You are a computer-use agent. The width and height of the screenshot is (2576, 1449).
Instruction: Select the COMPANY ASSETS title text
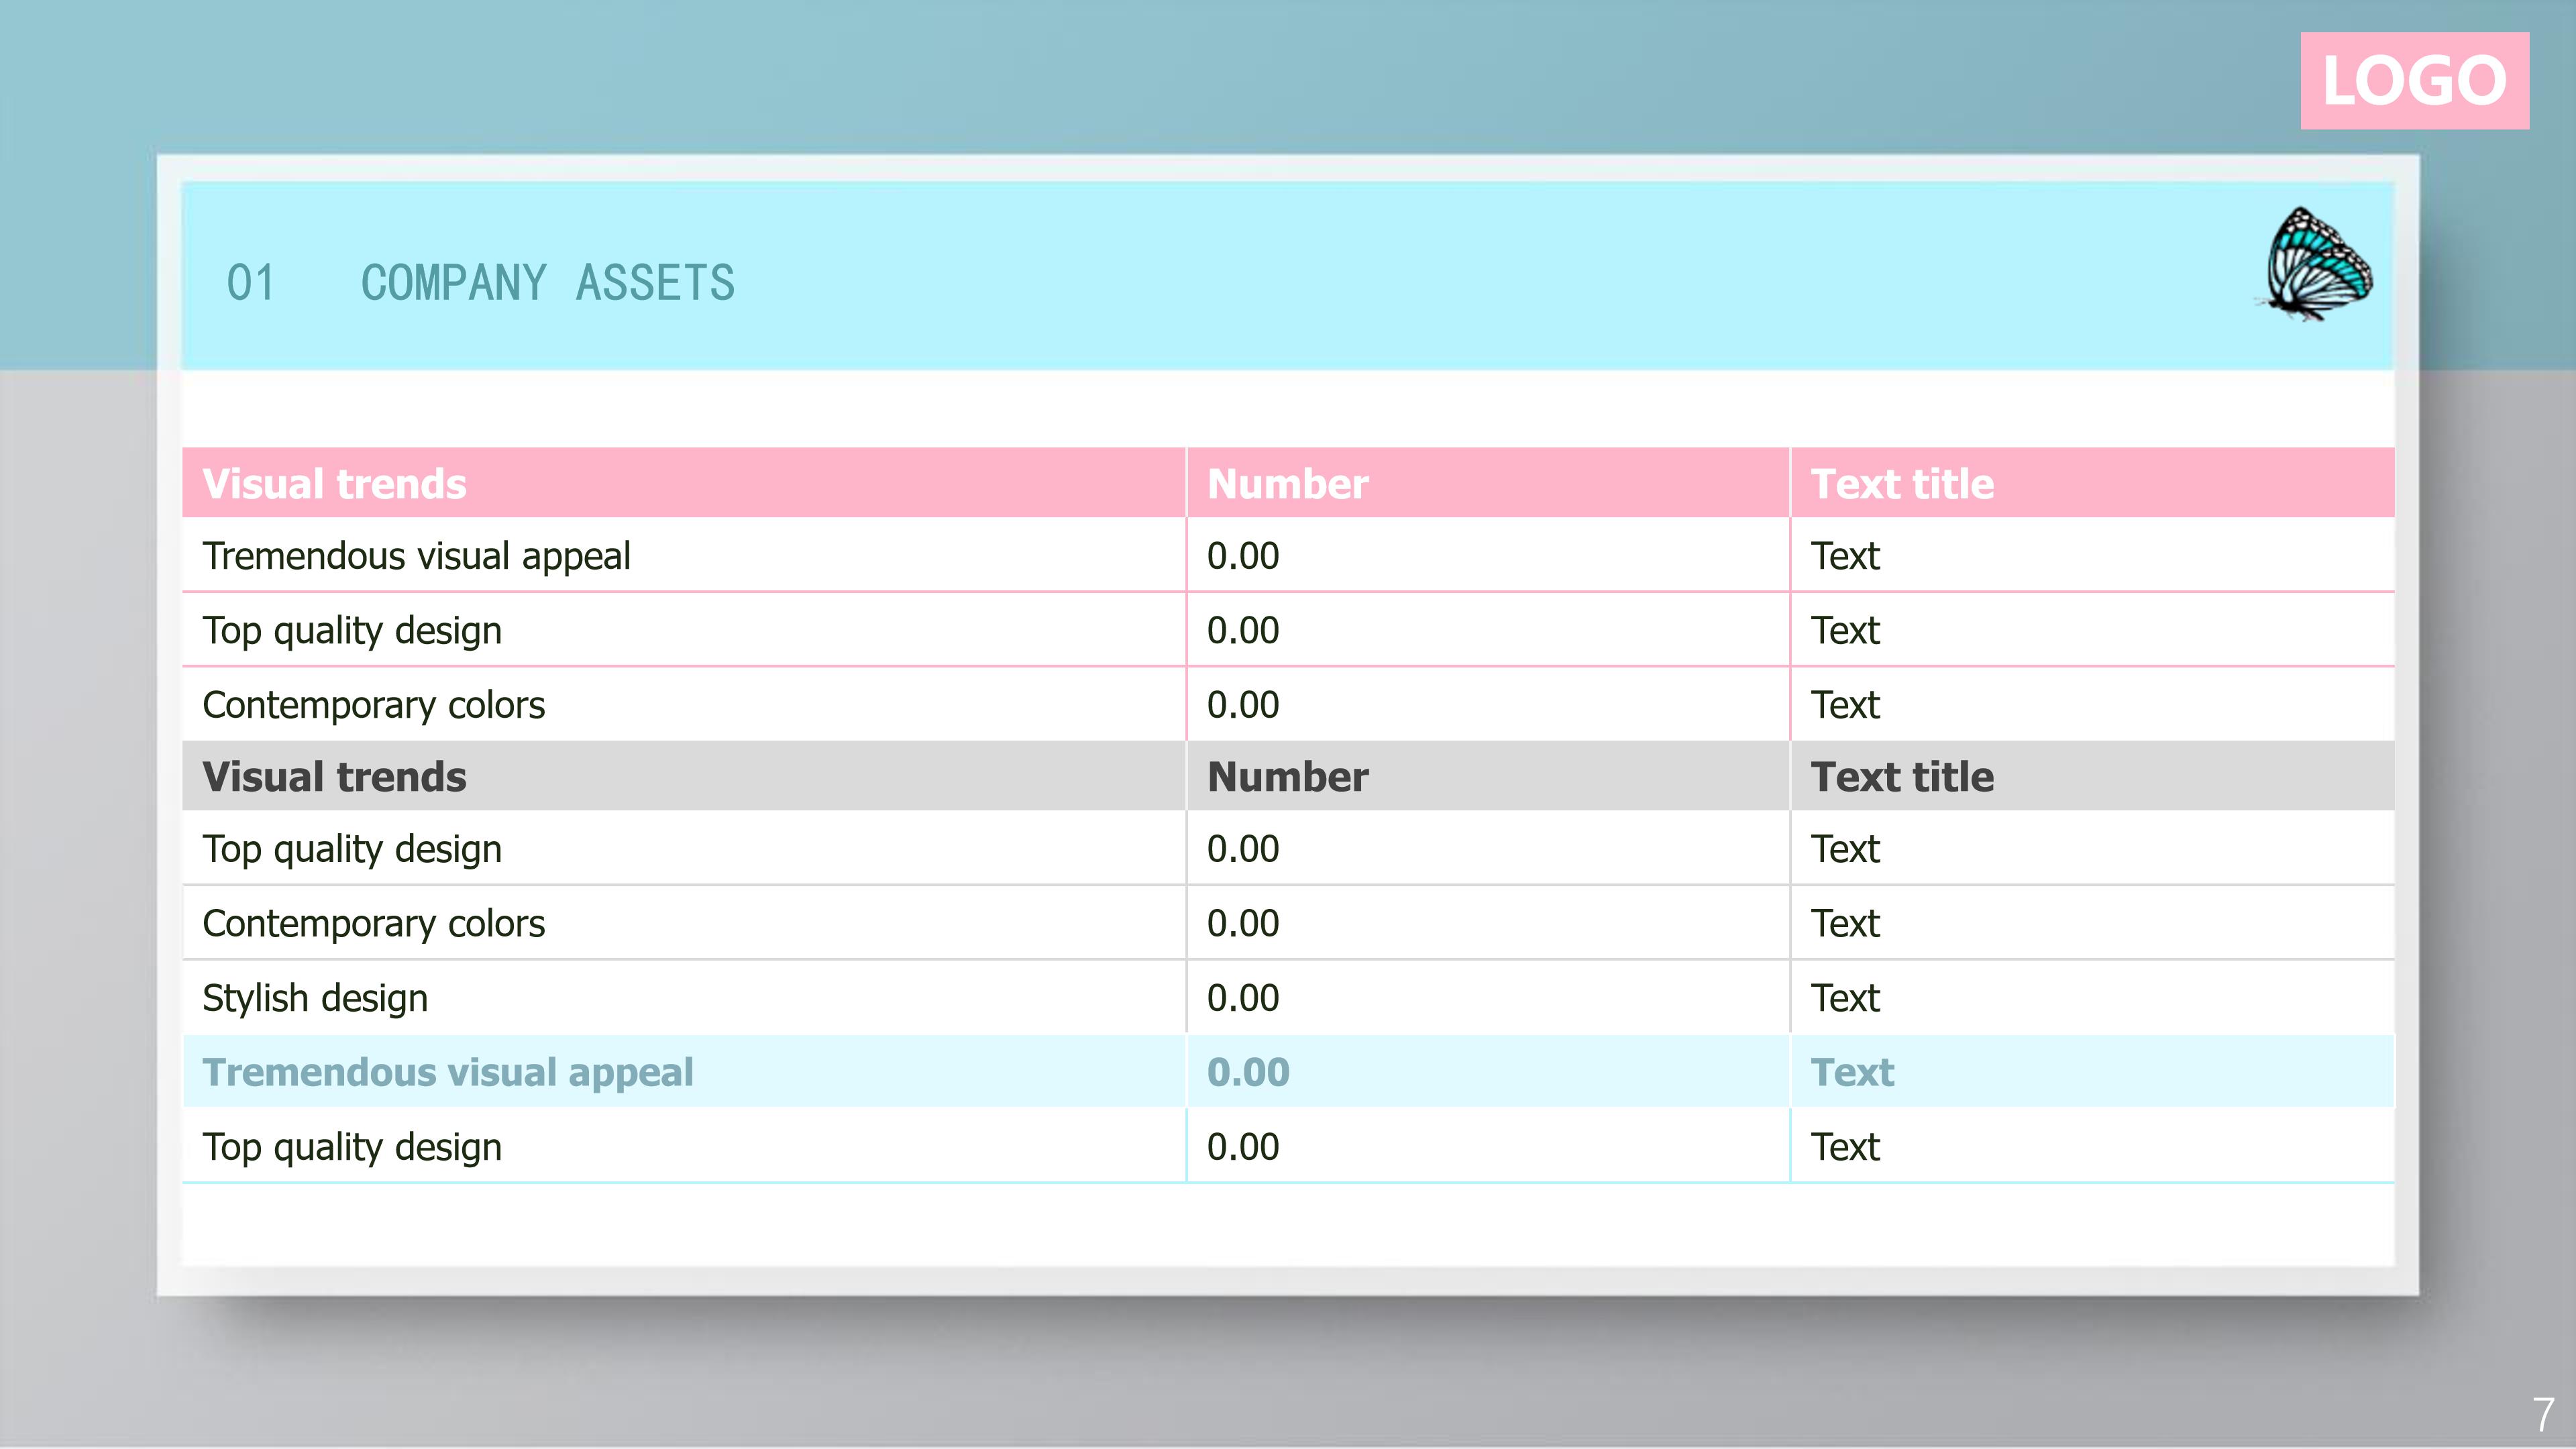tap(547, 283)
